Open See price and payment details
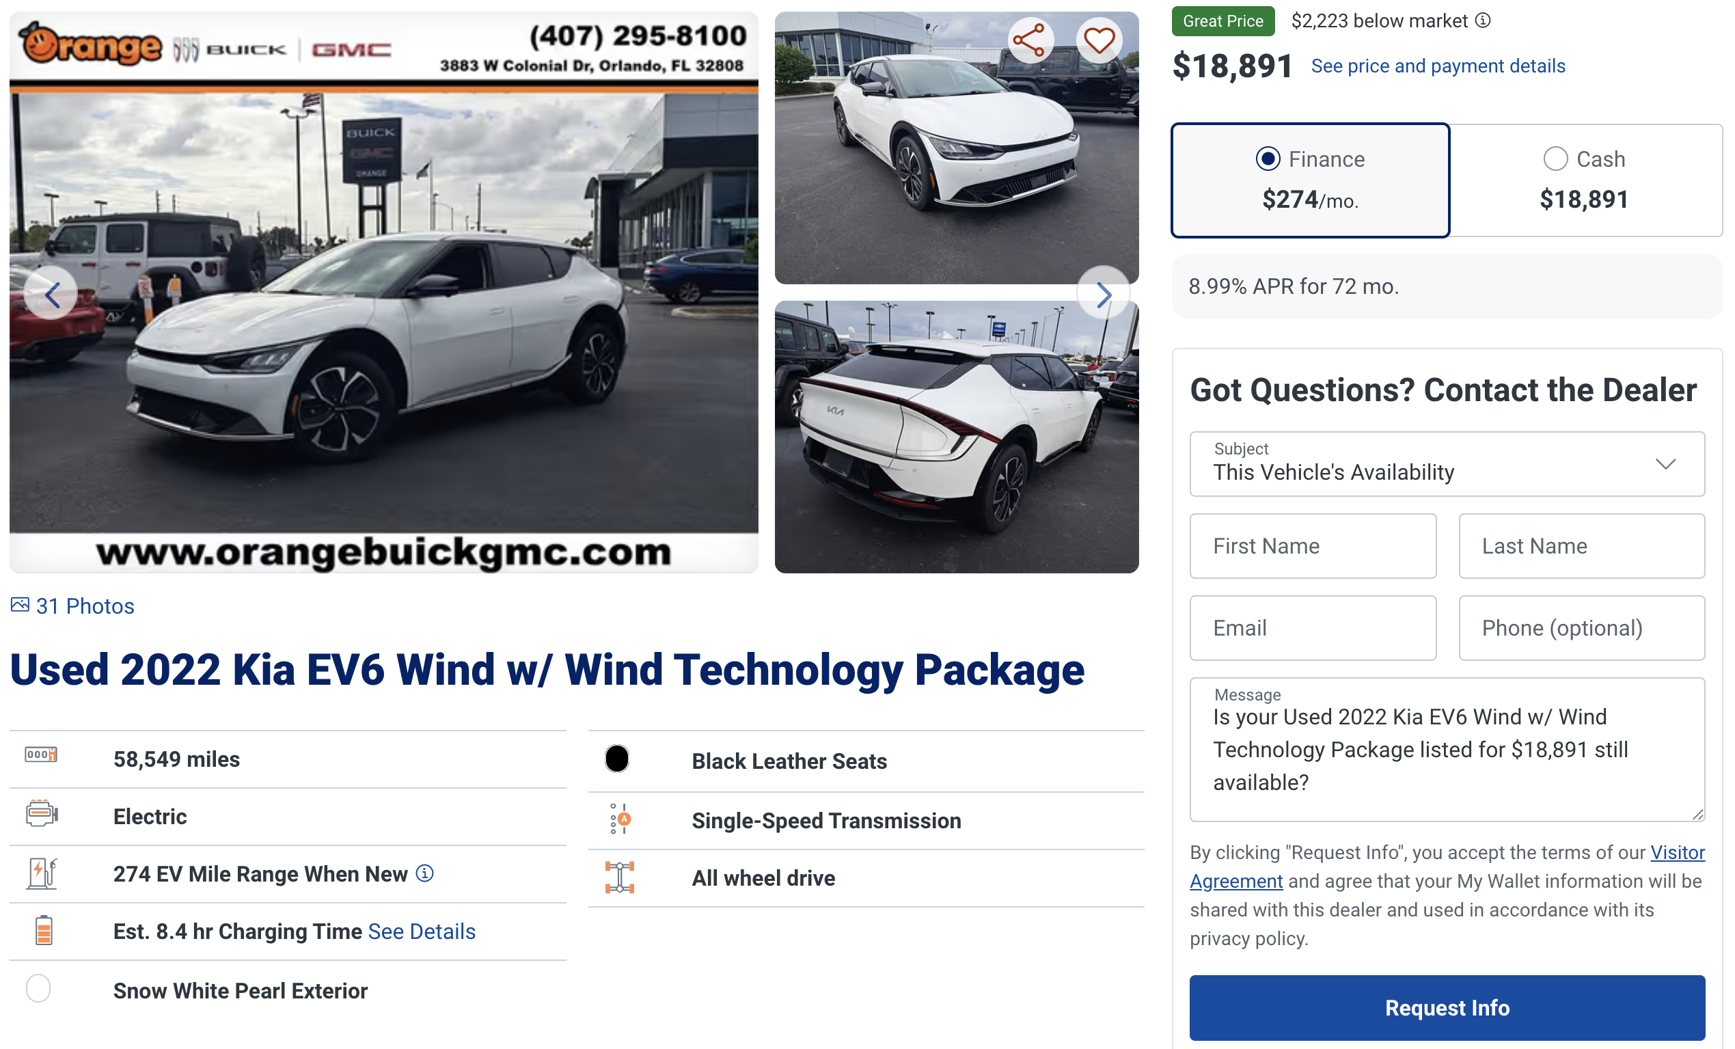Image resolution: width=1735 pixels, height=1049 pixels. (x=1438, y=66)
